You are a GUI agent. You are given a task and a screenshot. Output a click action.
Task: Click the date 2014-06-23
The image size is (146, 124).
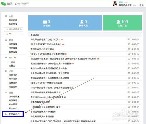133,64
